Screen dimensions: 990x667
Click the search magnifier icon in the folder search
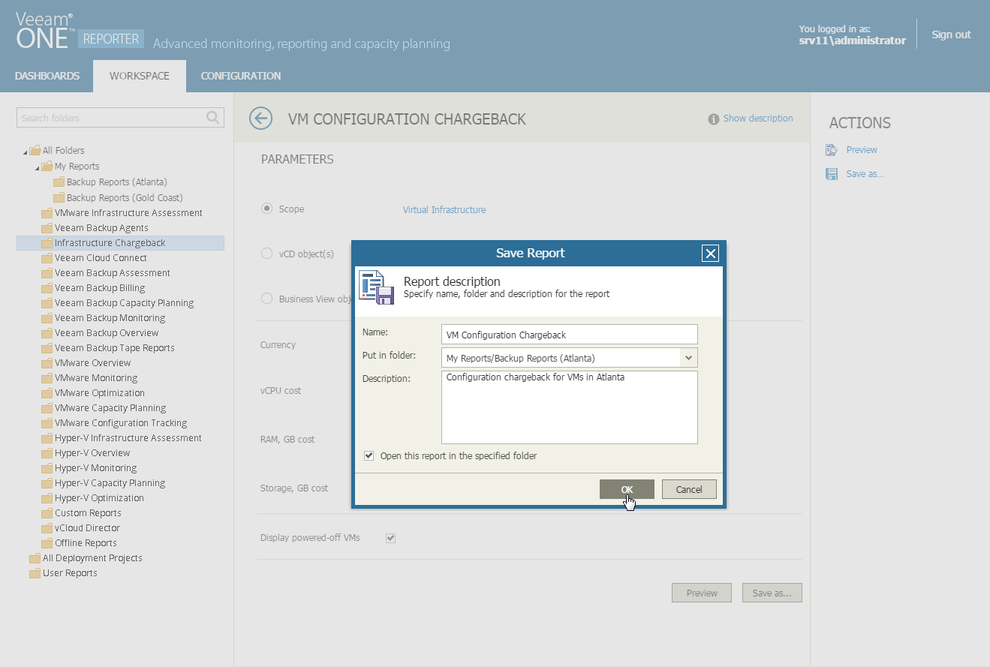point(213,118)
